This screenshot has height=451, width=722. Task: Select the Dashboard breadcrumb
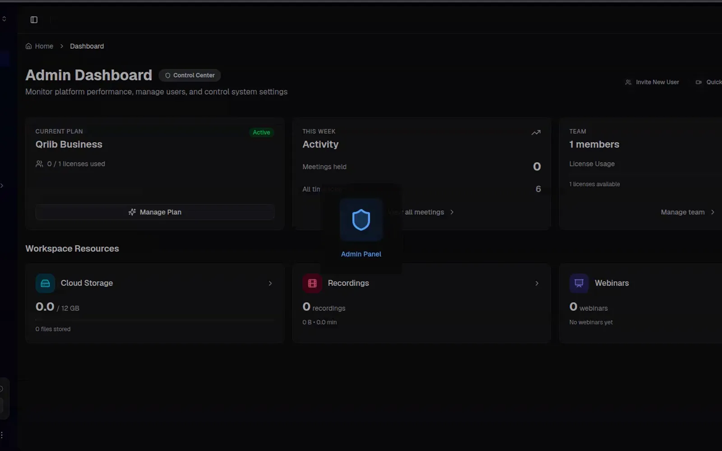coord(87,46)
